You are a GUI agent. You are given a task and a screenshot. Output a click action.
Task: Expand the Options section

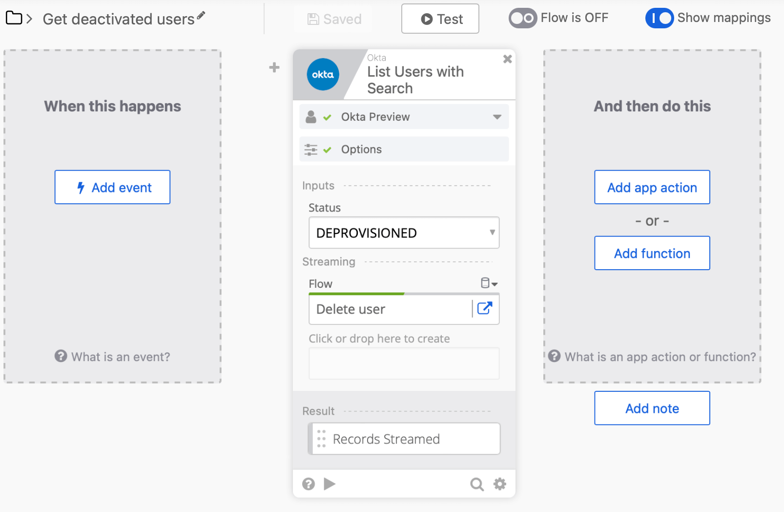404,149
